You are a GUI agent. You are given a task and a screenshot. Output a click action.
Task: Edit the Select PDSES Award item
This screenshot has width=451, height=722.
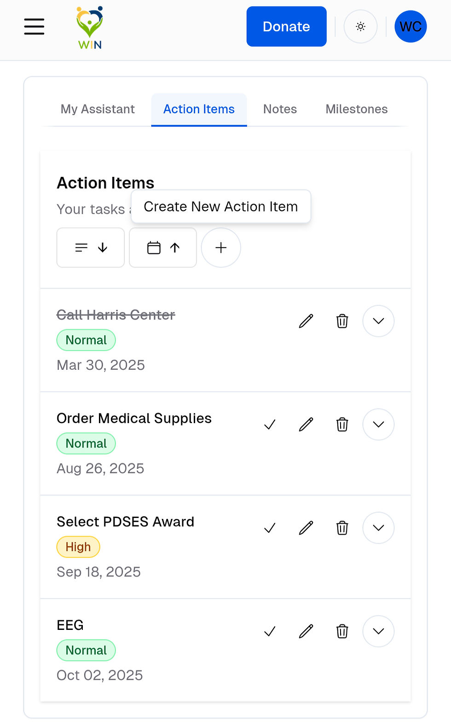306,528
